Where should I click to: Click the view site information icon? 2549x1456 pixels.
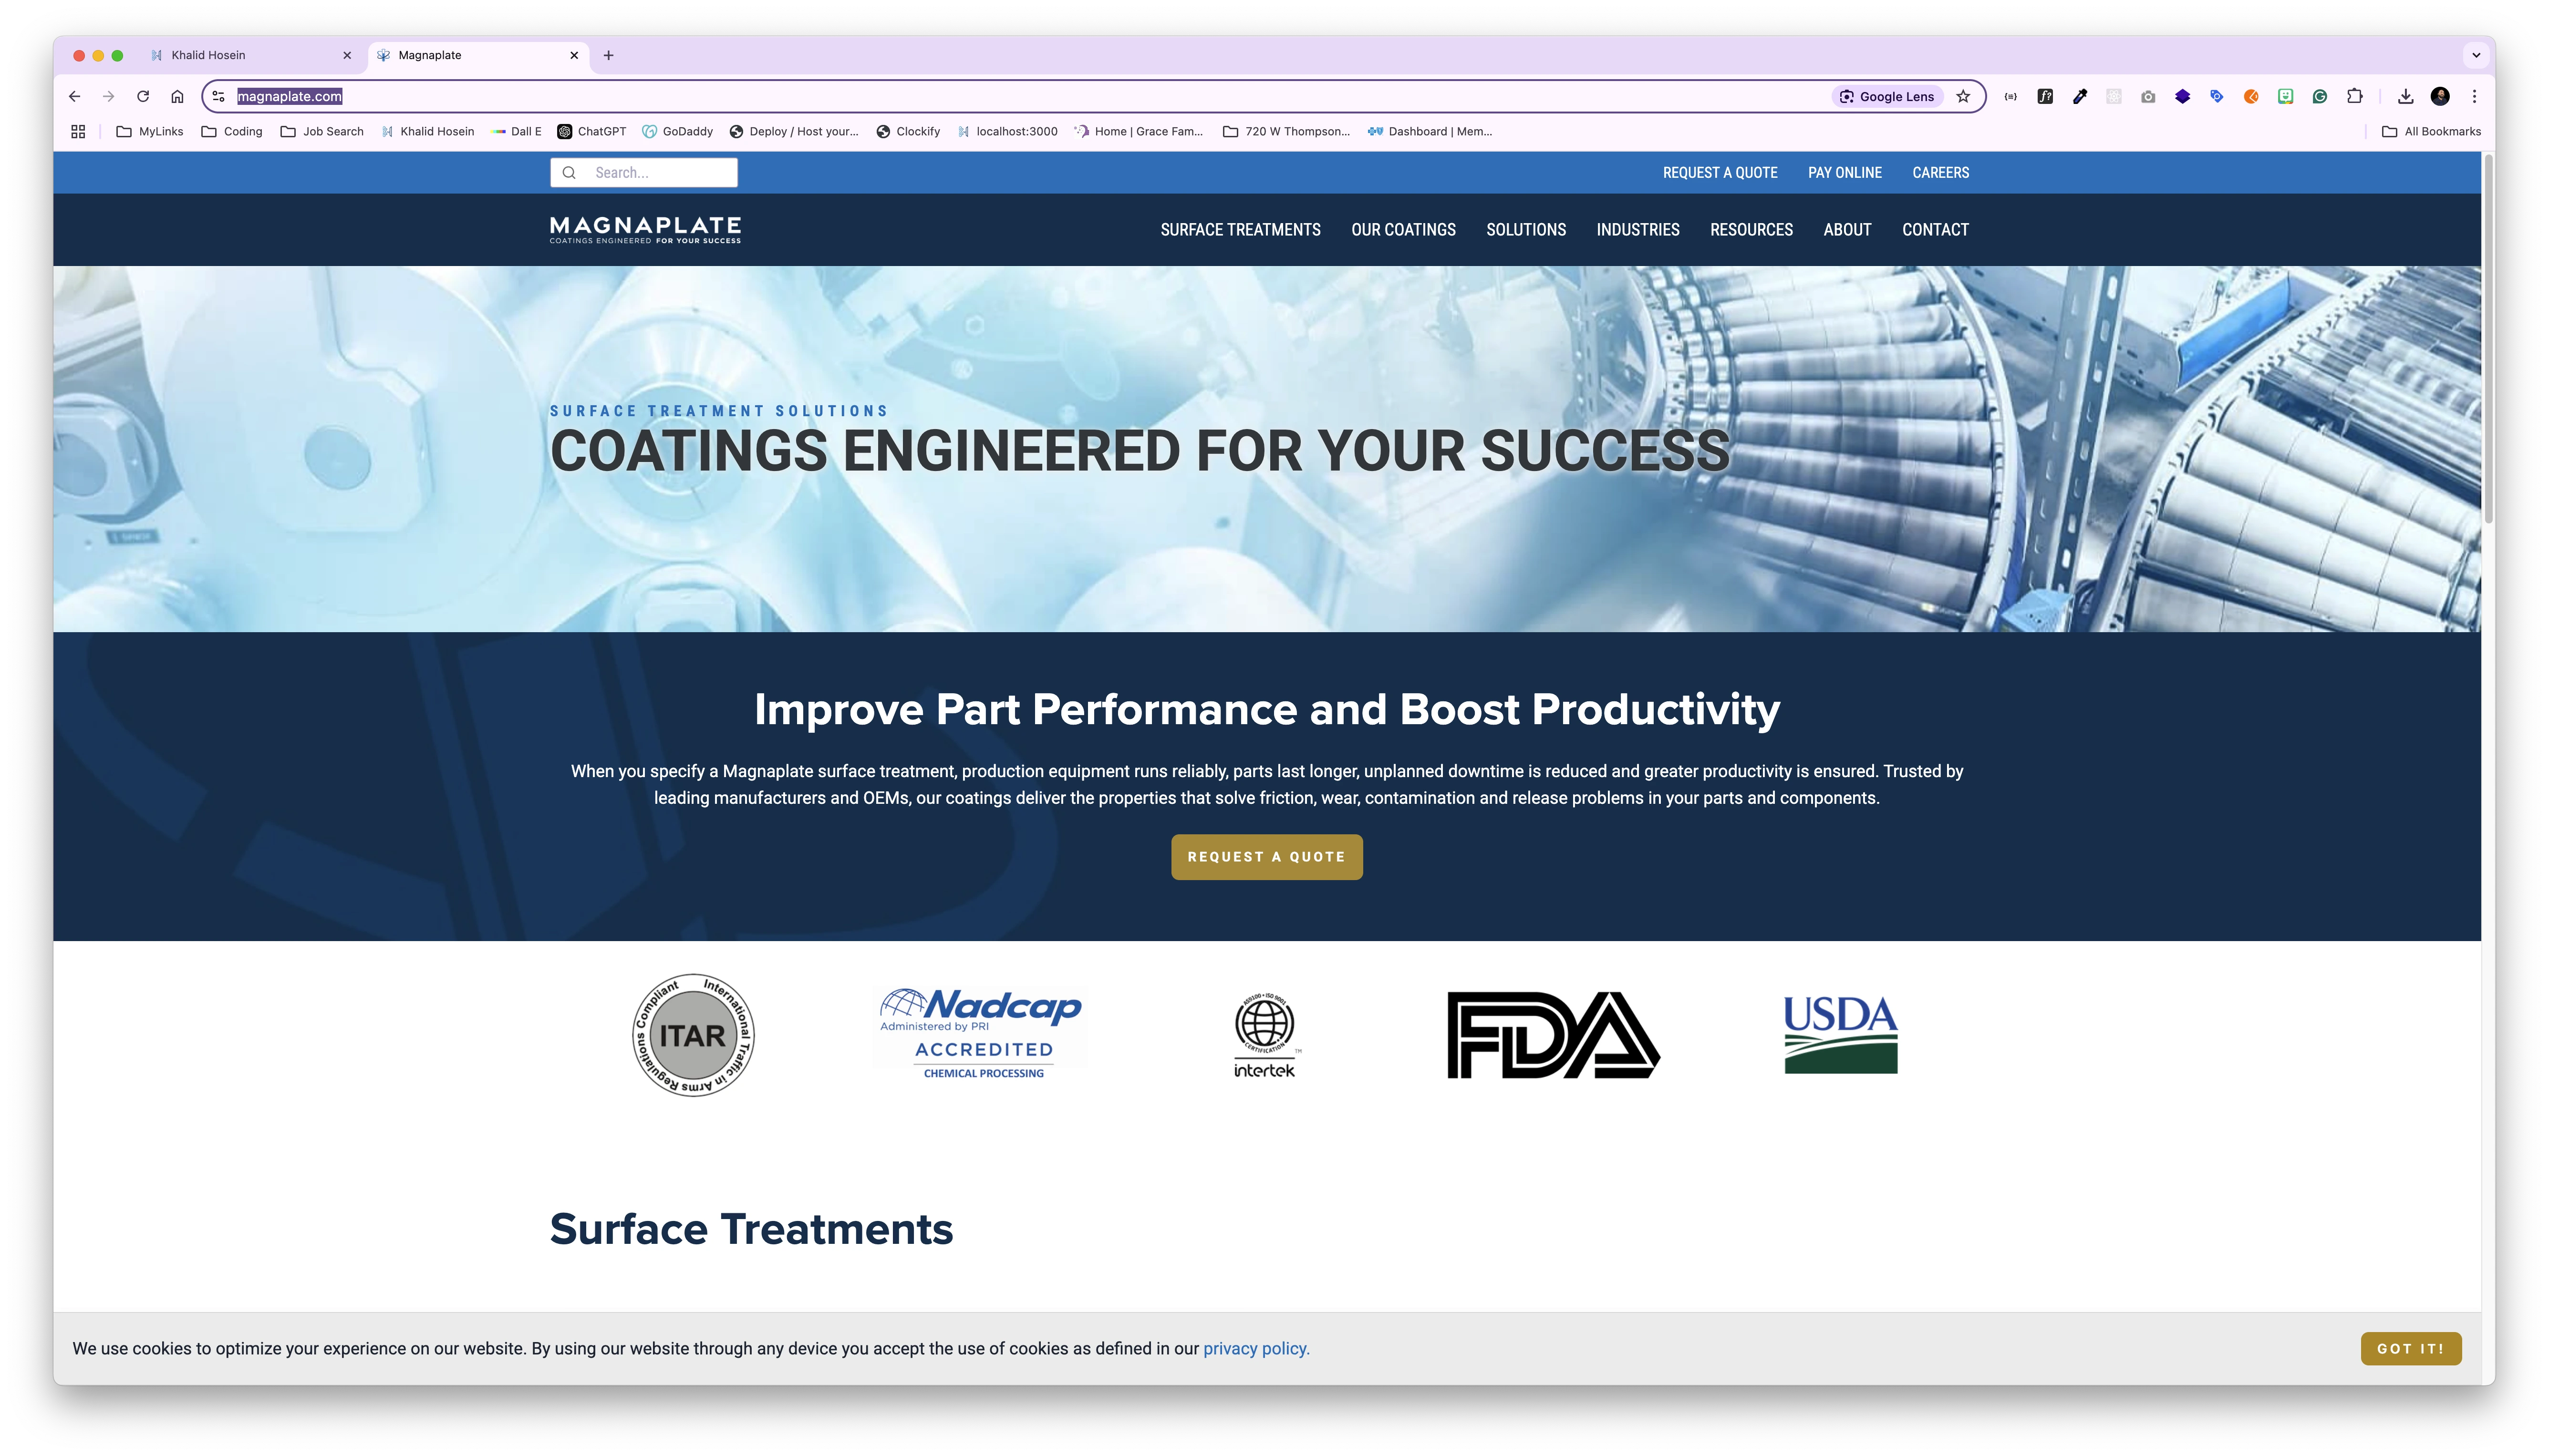pos(218,96)
